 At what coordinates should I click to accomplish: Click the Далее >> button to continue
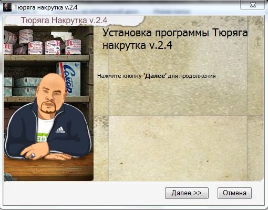(187, 193)
